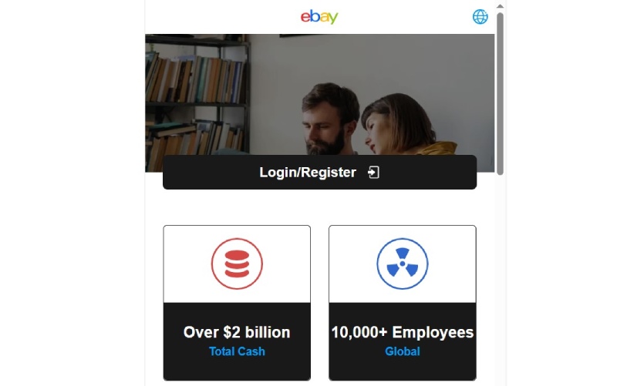Open the globe language selector icon
Screen dimensions: 617x386
tap(480, 17)
